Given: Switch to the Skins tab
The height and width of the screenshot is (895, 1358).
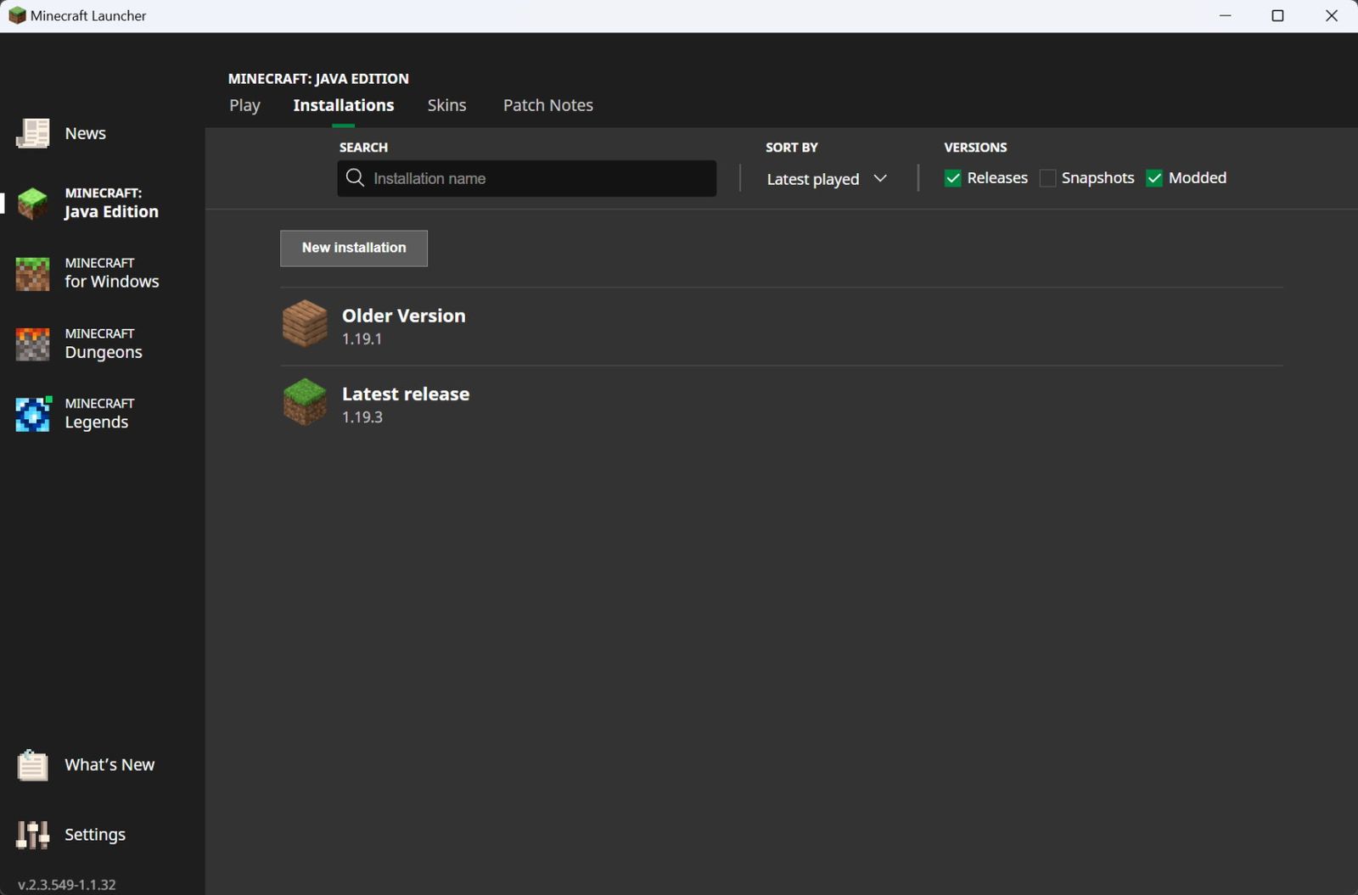Looking at the screenshot, I should click(x=446, y=105).
